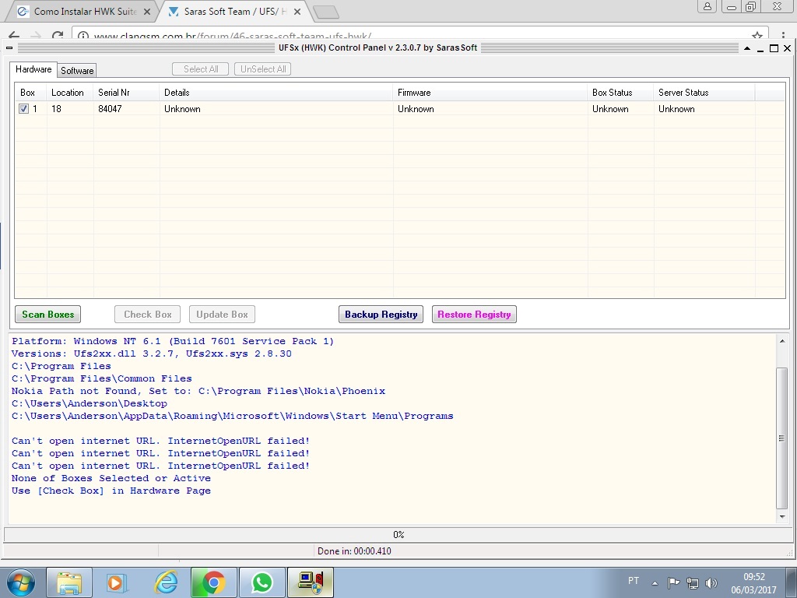Open the Chrome user profile button
Screen dimensions: 797x598
pos(707,6)
